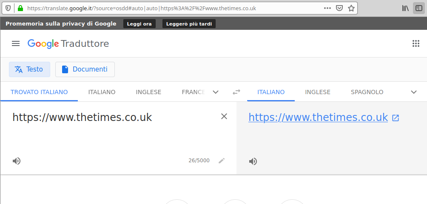
Task: Listen to the translated text
Action: pyautogui.click(x=253, y=161)
